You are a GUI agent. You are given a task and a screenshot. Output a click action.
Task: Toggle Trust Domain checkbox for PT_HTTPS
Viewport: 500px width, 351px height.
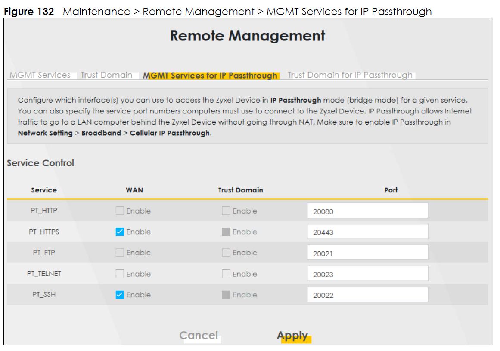(226, 232)
